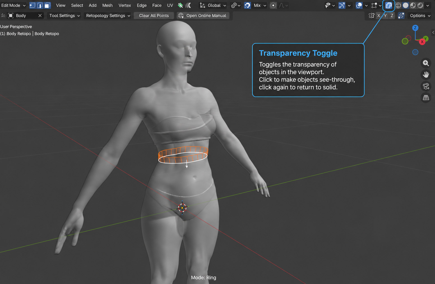Click the blue Z axis gizmo circle
The image size is (435, 284).
pyautogui.click(x=415, y=28)
